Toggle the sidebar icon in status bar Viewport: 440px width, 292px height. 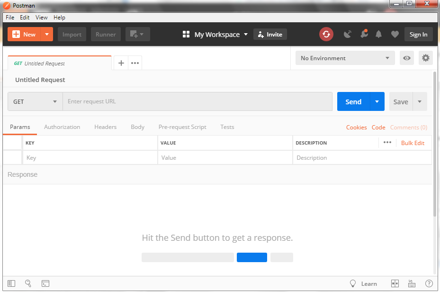11,283
